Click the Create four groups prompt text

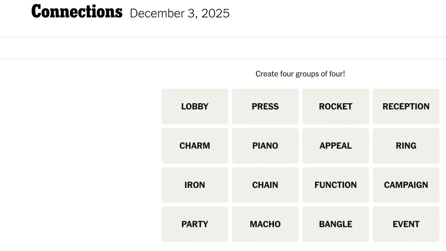click(x=300, y=74)
